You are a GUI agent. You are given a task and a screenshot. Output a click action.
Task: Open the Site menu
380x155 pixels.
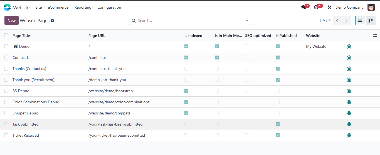pos(39,7)
